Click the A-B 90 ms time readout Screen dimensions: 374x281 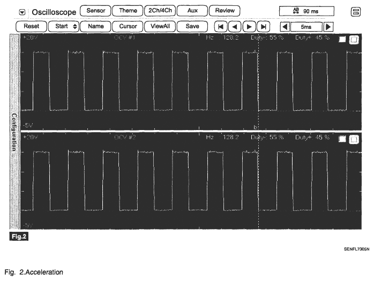(306, 11)
